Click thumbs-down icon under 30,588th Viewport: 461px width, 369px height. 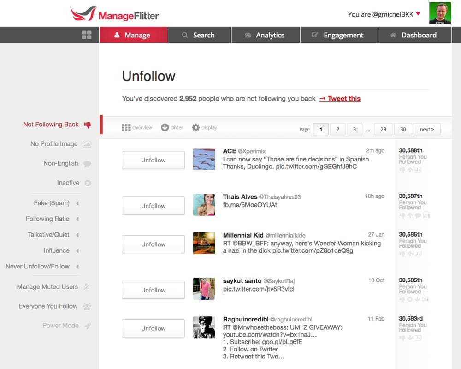(402, 170)
